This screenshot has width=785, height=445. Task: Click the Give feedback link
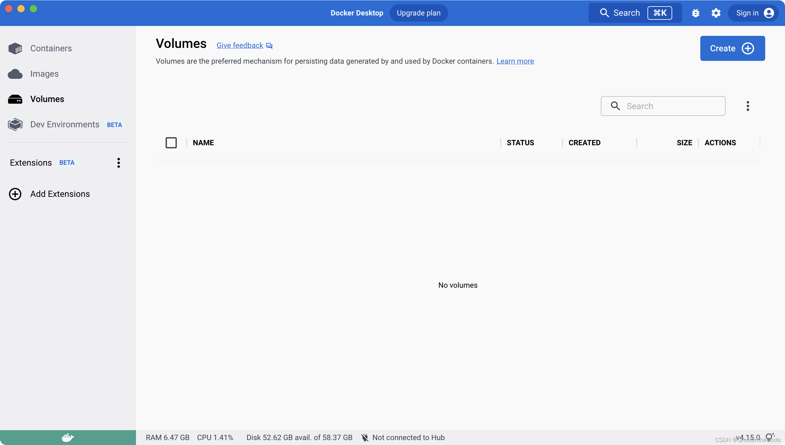pos(240,45)
